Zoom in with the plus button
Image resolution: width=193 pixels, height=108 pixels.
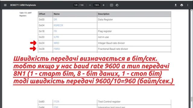(x=103, y=5)
